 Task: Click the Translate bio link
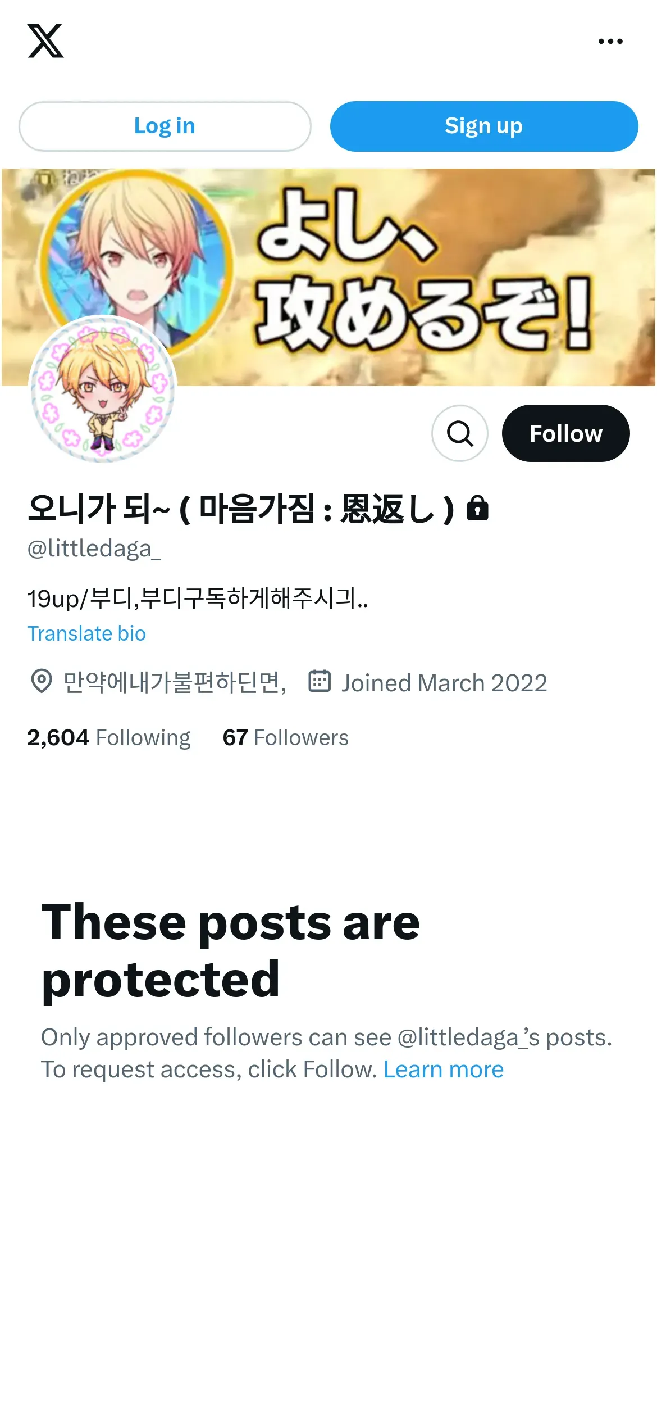[87, 633]
